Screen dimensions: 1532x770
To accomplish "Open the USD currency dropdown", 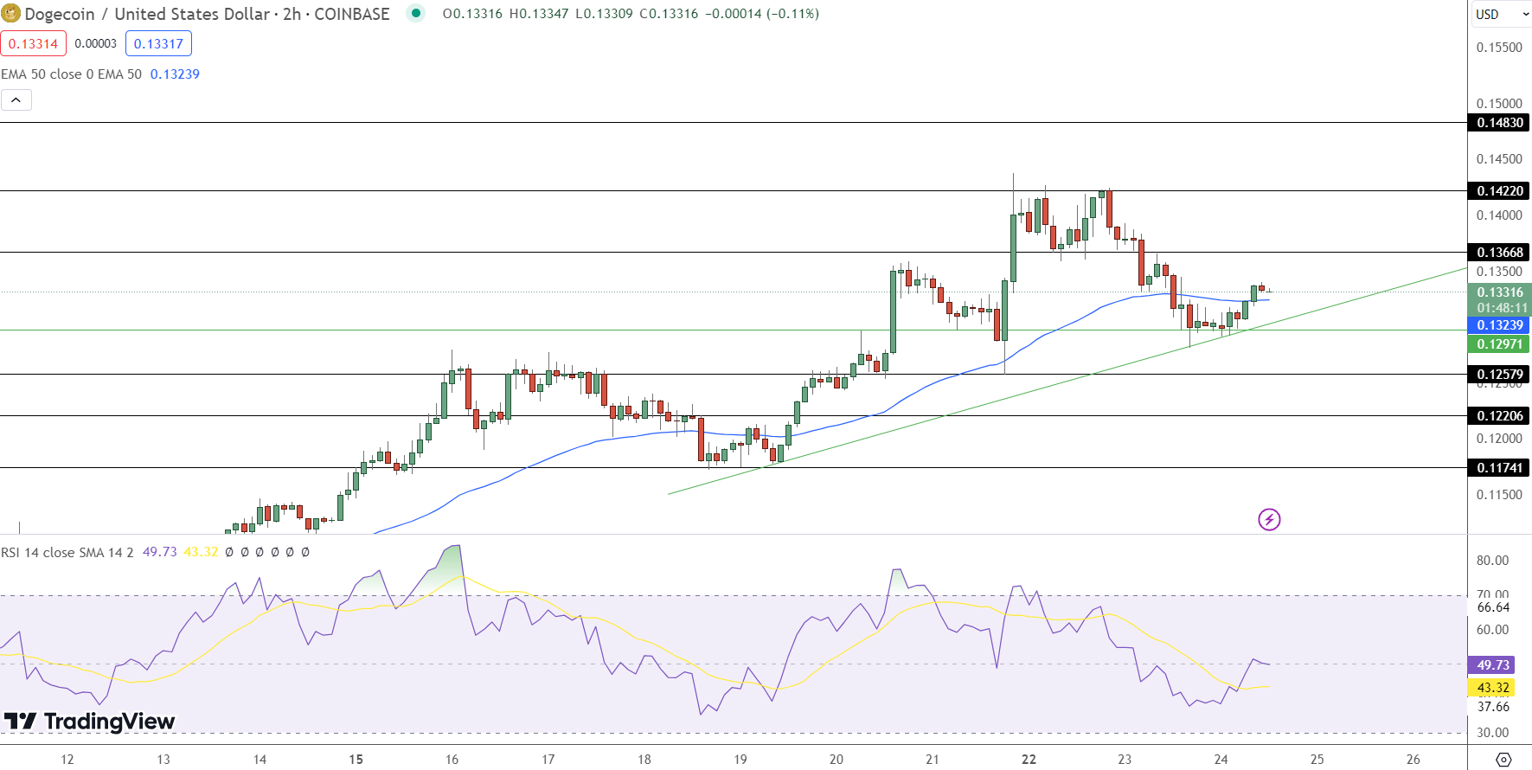I will coord(1502,14).
